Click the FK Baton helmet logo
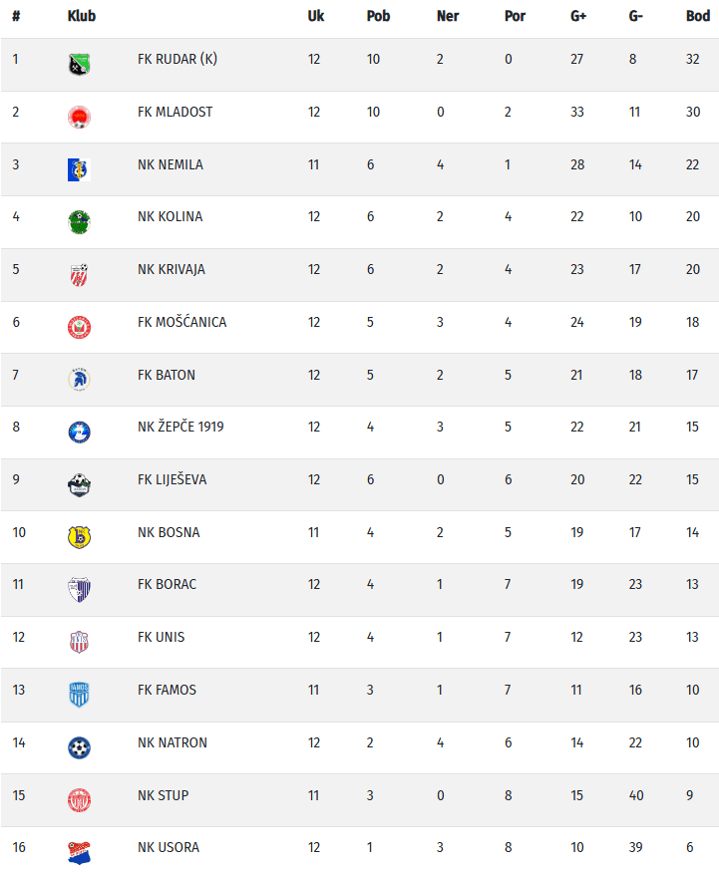 79,380
